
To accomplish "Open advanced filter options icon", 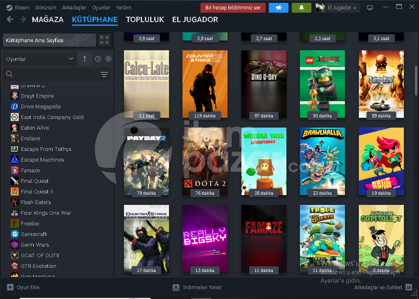I will click(104, 74).
